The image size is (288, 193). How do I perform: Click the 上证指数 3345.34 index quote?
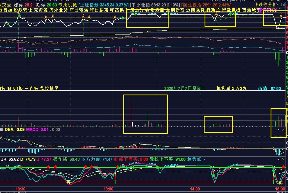click(x=104, y=5)
